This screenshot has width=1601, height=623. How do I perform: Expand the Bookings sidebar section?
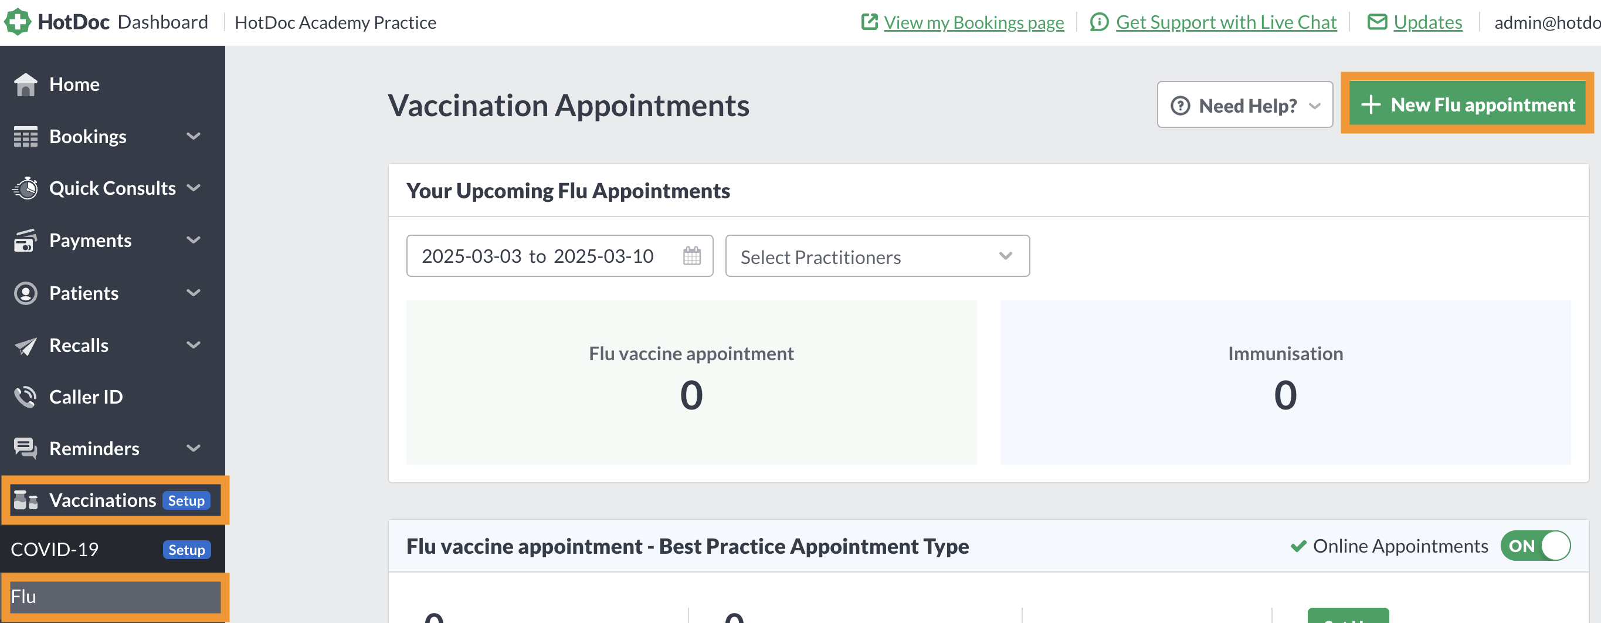(194, 137)
